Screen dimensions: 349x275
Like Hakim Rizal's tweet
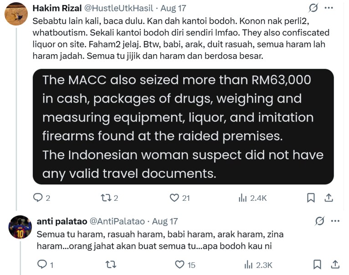point(174,198)
